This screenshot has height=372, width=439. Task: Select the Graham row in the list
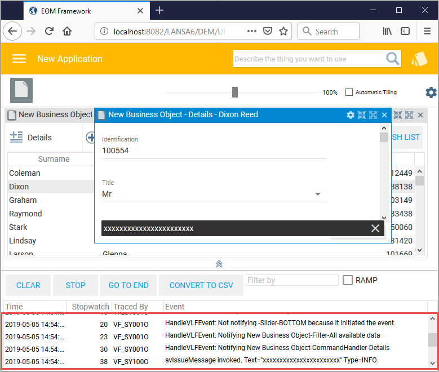click(x=51, y=200)
